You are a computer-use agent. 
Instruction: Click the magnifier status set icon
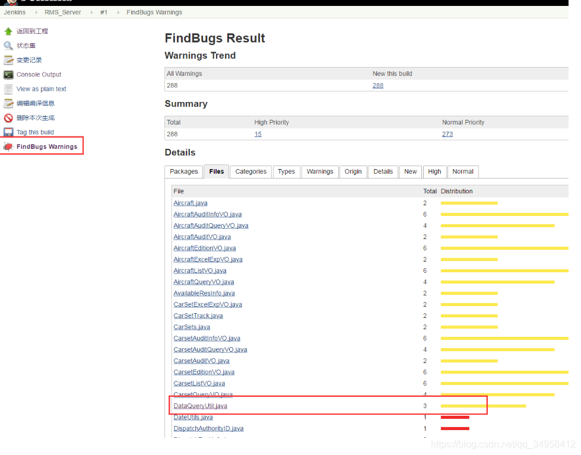pos(8,46)
